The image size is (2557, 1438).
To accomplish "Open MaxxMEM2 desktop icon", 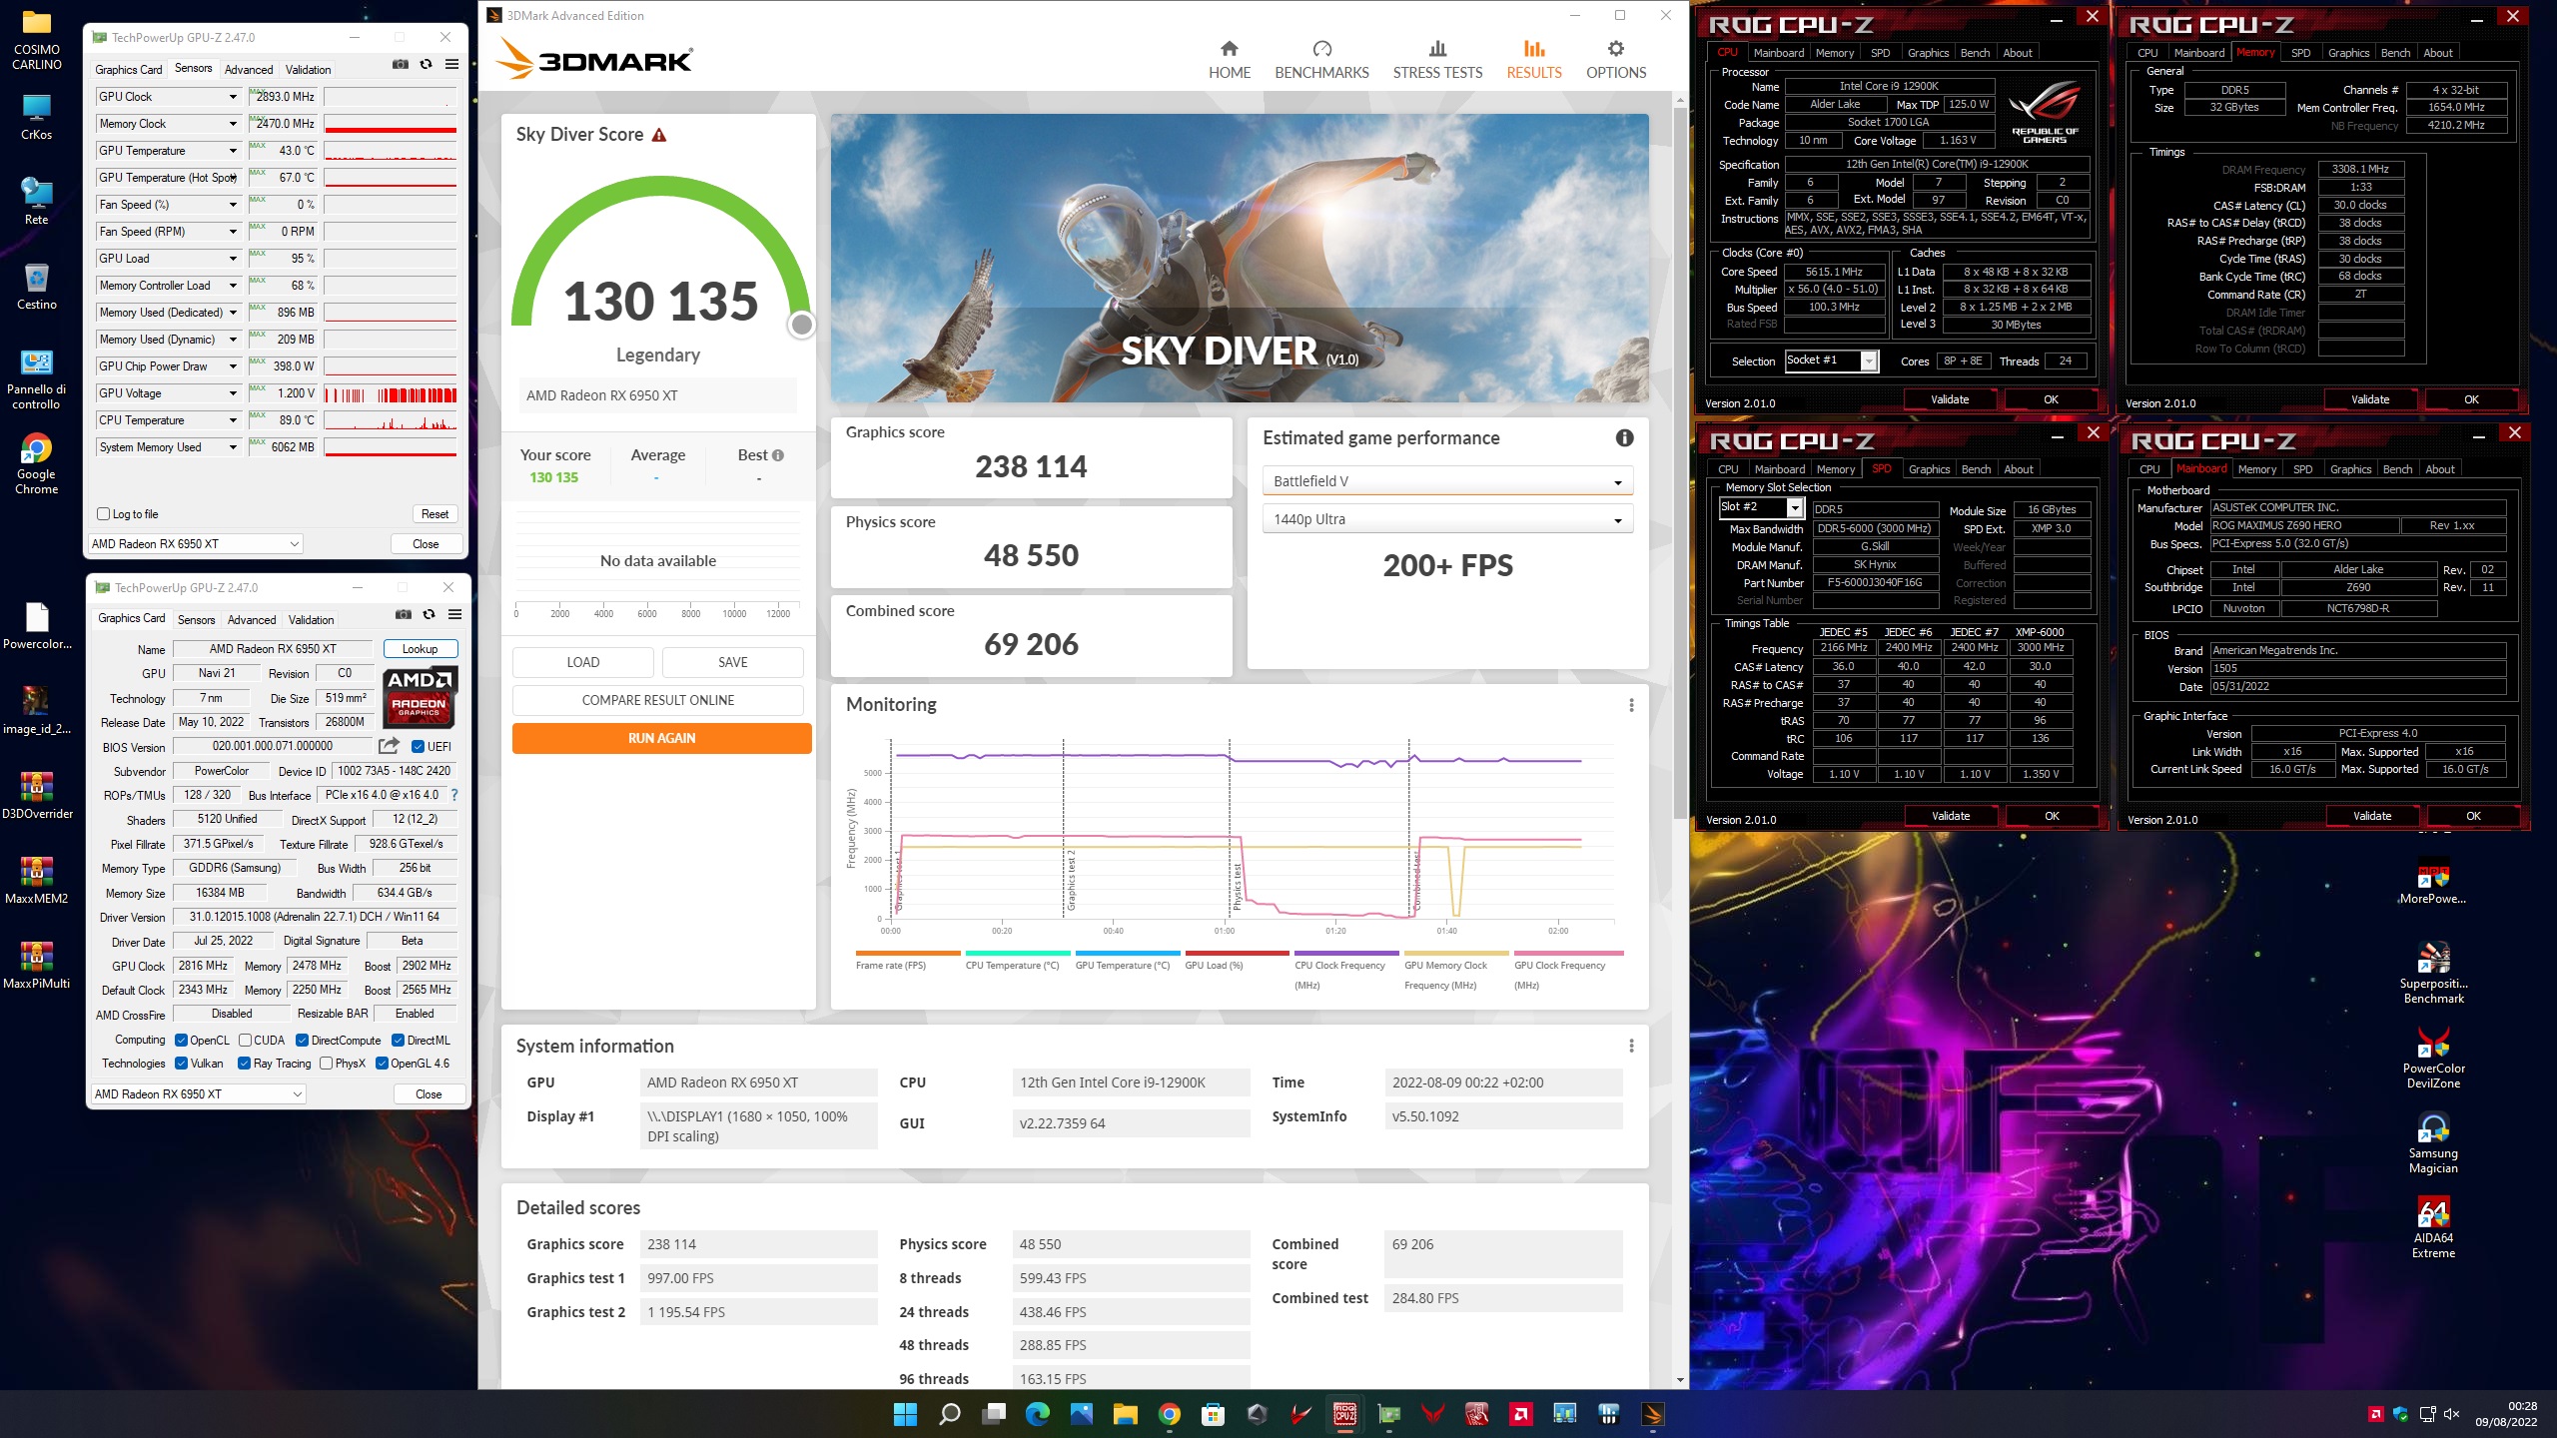I will [x=37, y=881].
